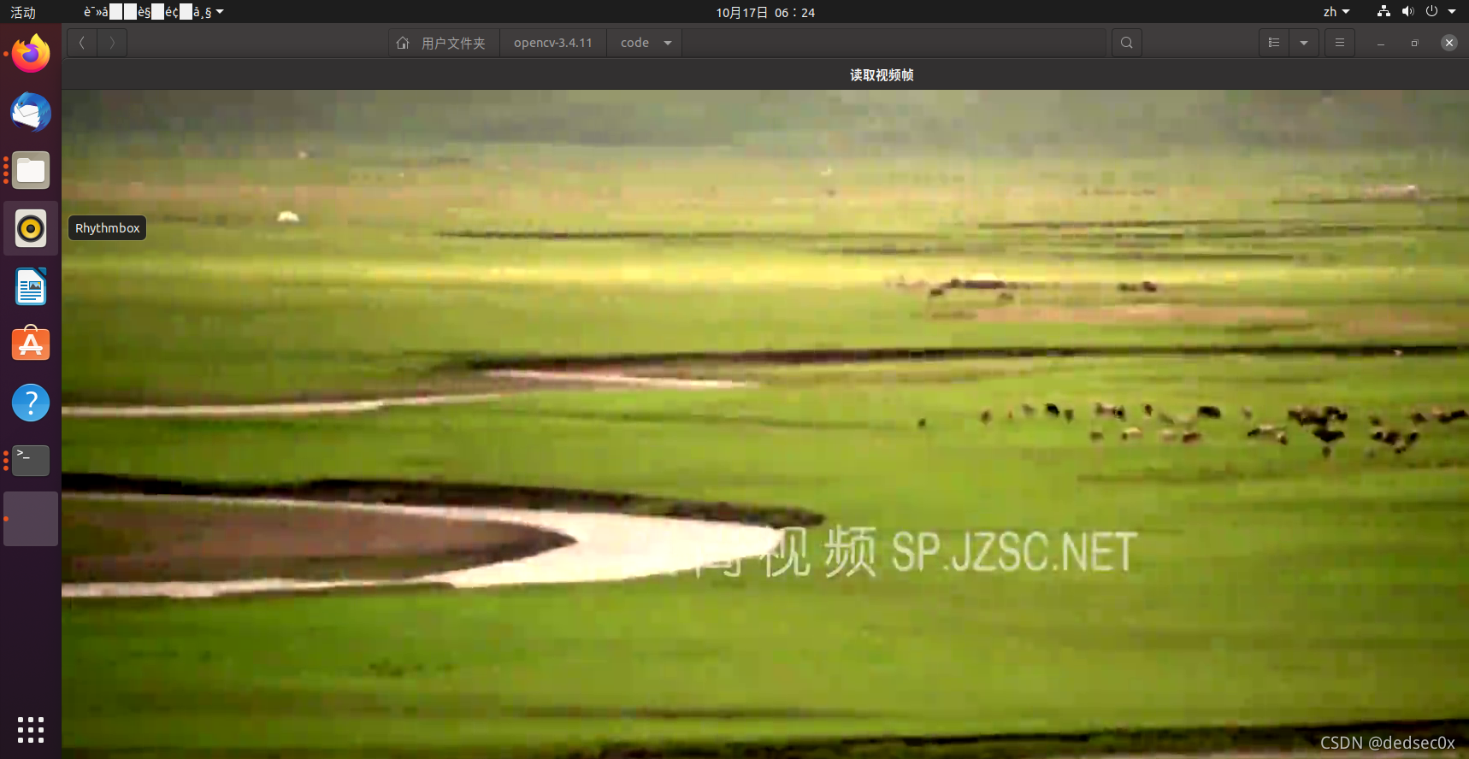Go back in file manager

[x=82, y=43]
